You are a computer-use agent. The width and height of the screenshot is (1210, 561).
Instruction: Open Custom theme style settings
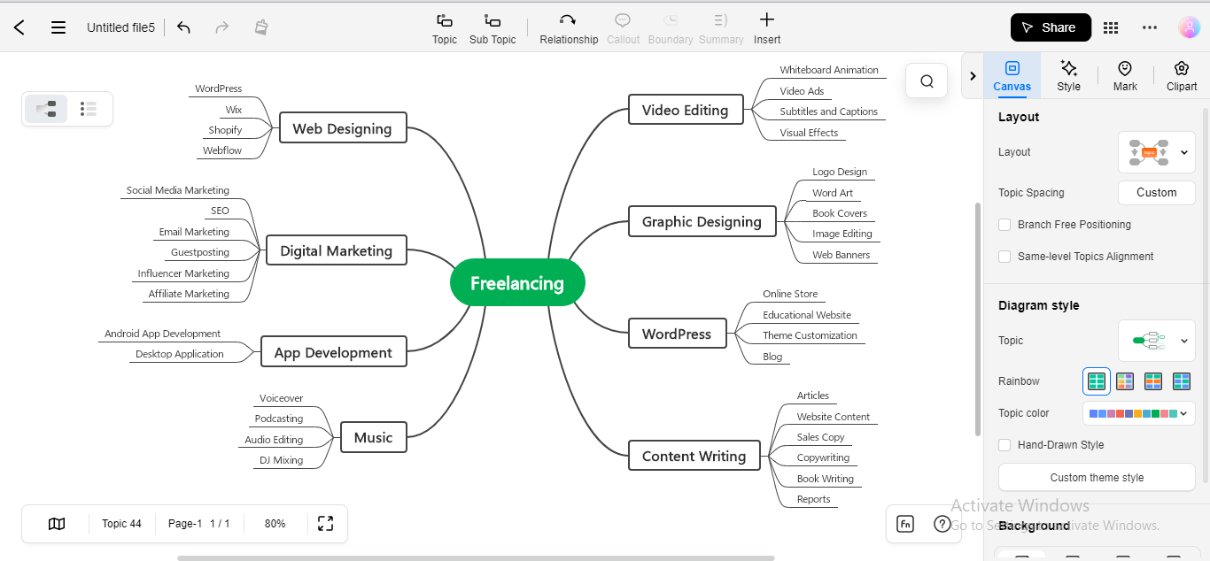coord(1096,477)
